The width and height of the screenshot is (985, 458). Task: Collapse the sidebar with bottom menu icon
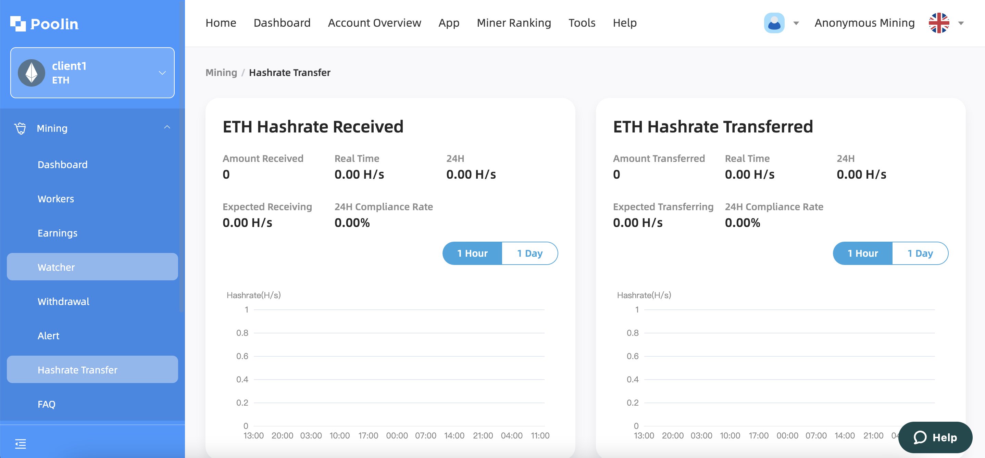tap(21, 444)
